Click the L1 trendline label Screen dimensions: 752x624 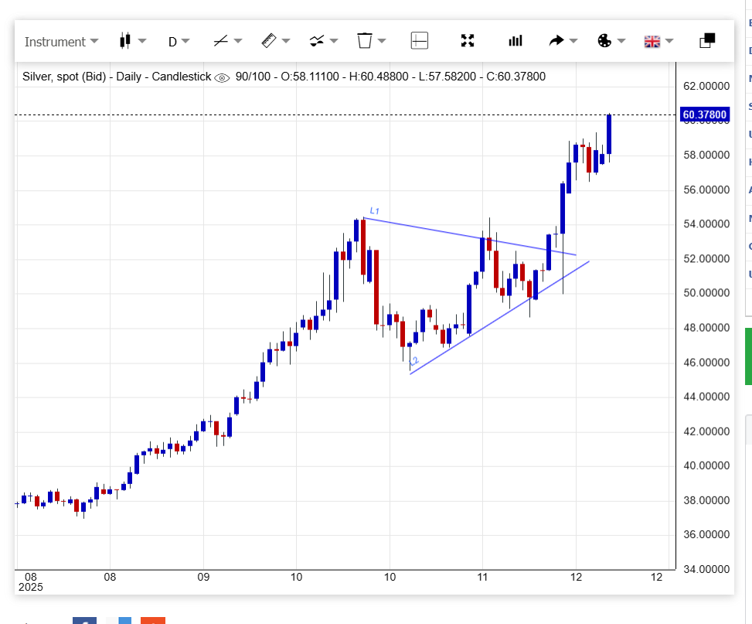click(x=374, y=210)
